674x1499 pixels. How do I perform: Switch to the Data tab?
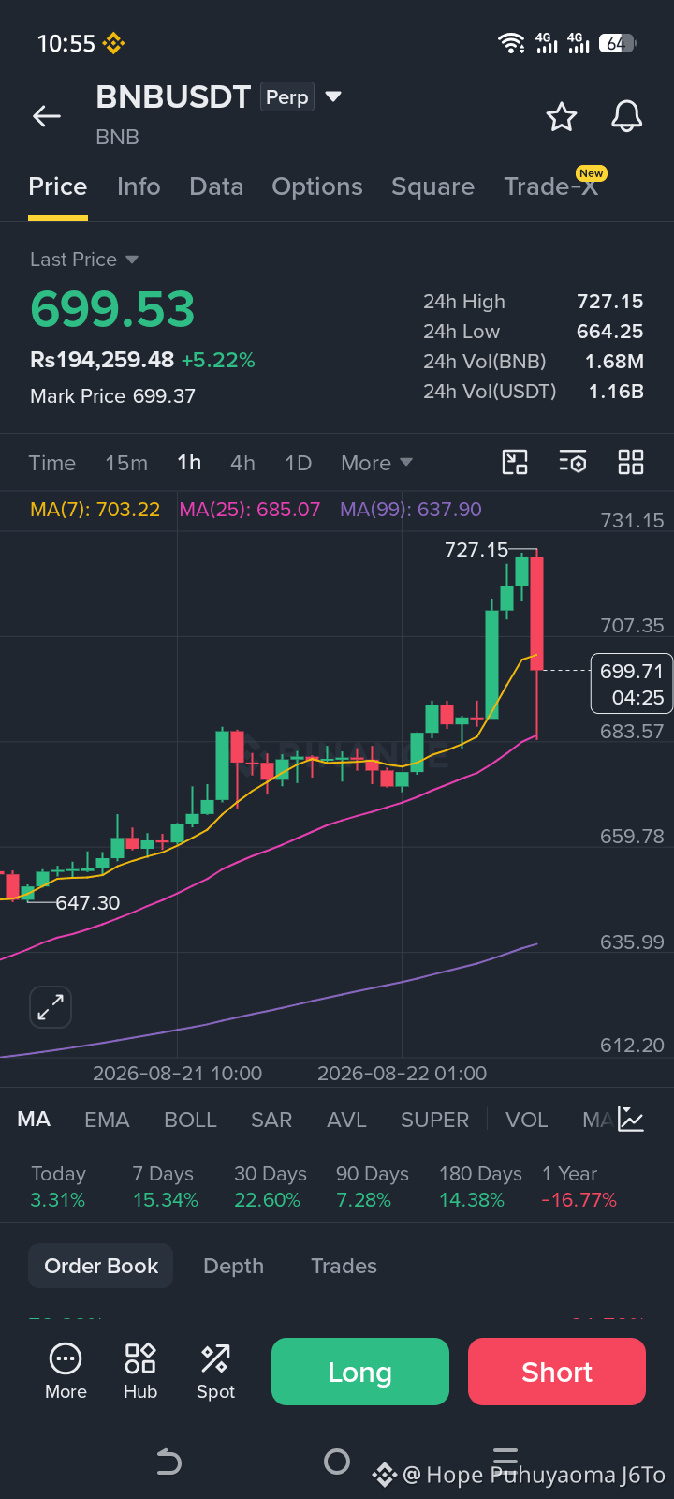tap(216, 186)
